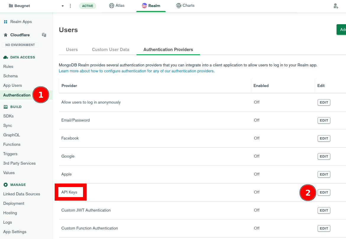
Task: Click the Charts logo icon
Action: coord(178,6)
